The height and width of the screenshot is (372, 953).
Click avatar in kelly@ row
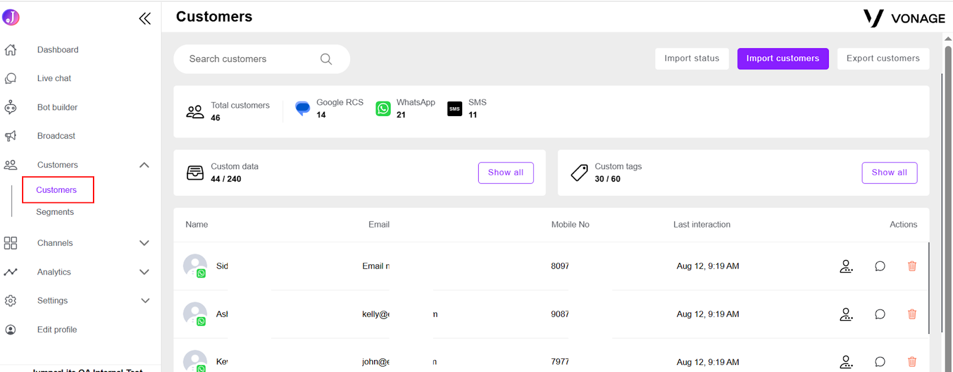(195, 314)
